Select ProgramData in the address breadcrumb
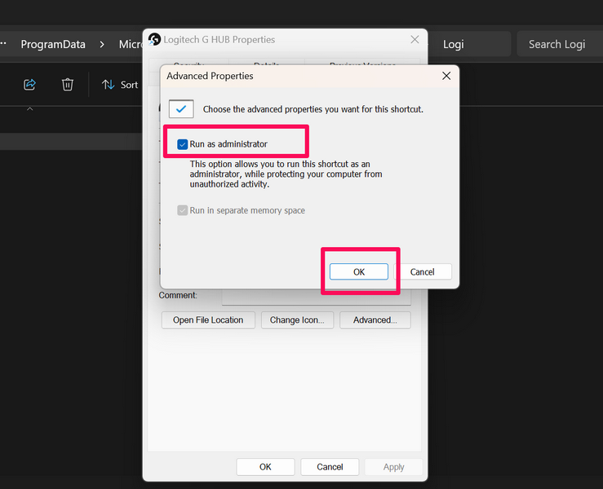The height and width of the screenshot is (489, 603). pos(53,45)
